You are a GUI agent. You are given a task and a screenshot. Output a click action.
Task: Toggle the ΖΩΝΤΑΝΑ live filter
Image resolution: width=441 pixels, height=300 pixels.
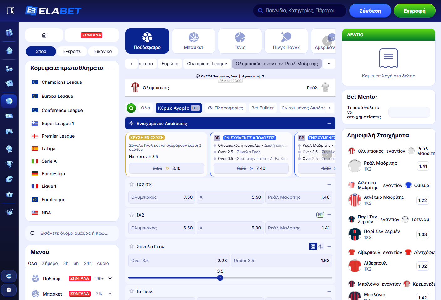[x=91, y=35]
